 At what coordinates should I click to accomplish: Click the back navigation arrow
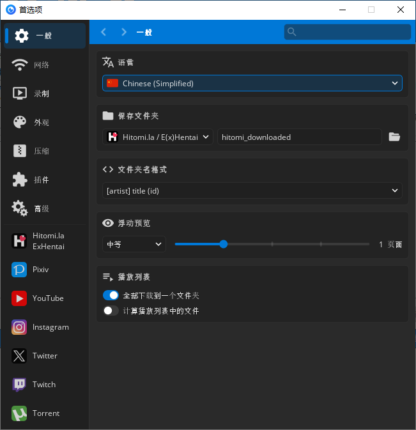click(x=104, y=32)
